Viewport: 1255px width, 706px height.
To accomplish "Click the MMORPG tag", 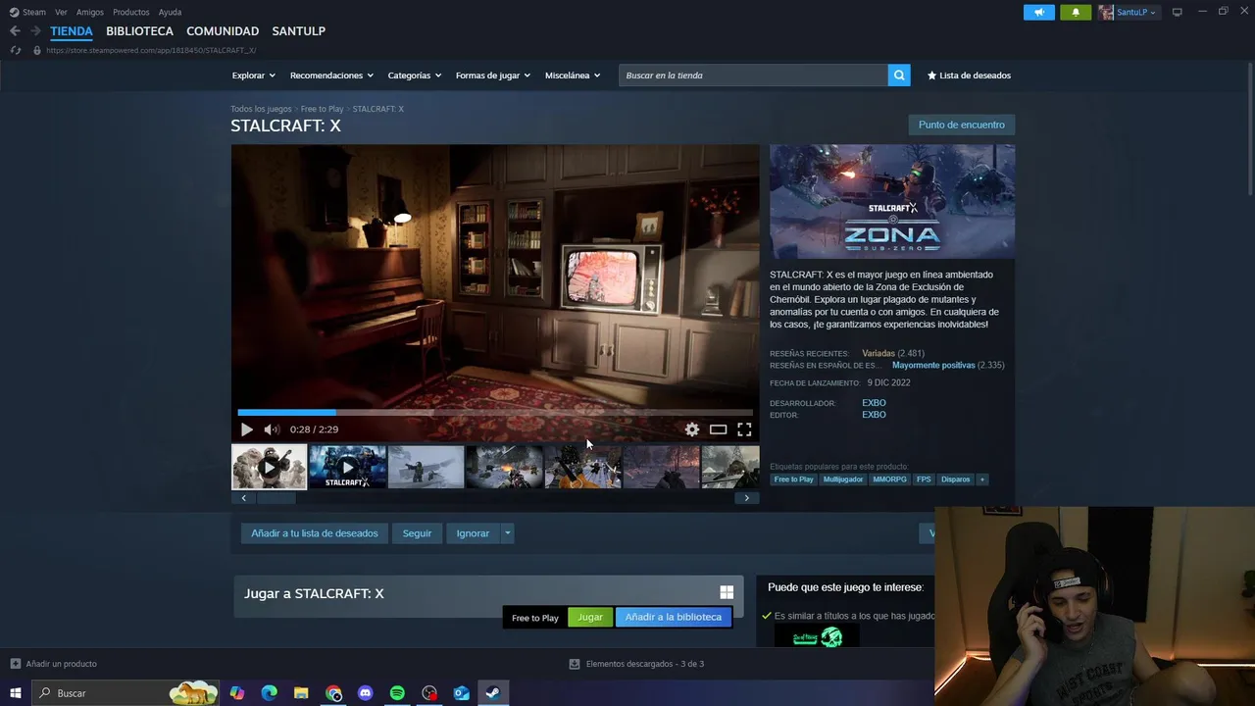I will [889, 479].
